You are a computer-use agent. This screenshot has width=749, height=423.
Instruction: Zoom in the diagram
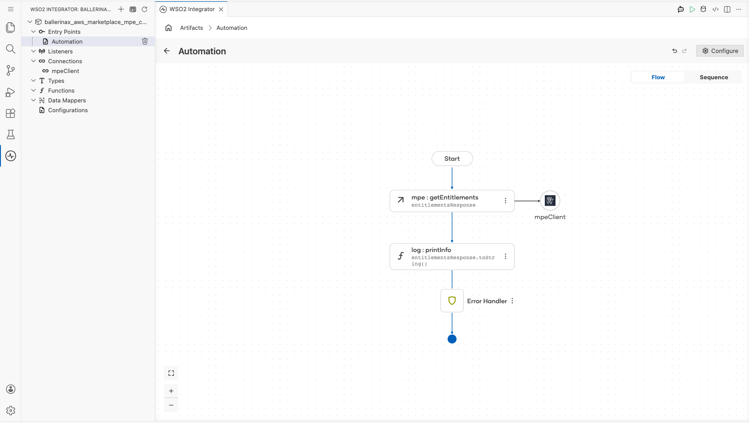point(171,391)
